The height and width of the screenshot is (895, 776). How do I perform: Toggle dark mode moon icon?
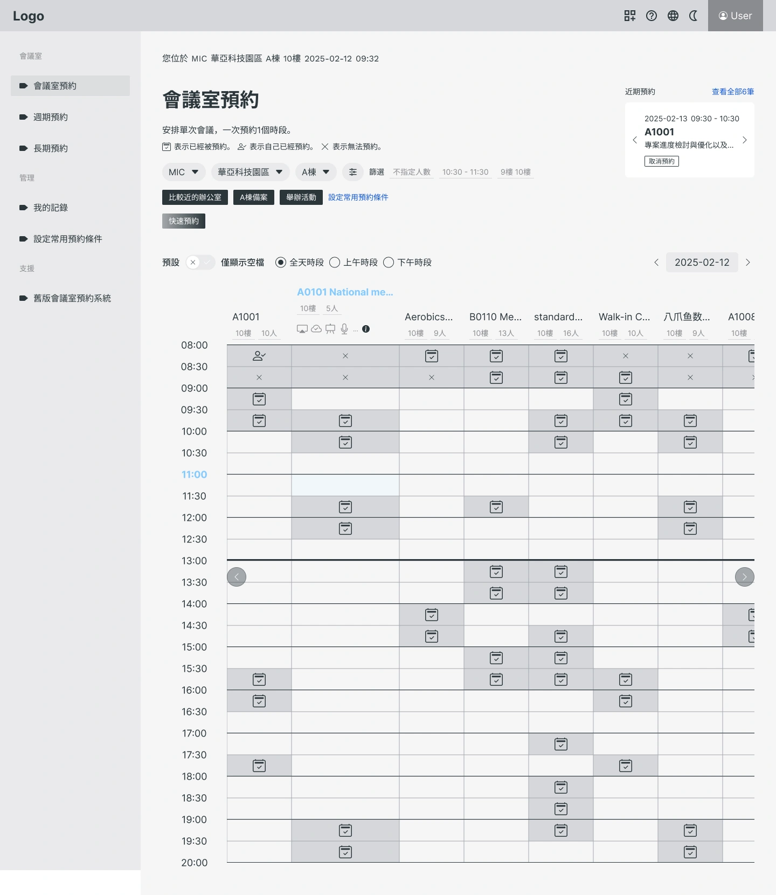coord(694,16)
